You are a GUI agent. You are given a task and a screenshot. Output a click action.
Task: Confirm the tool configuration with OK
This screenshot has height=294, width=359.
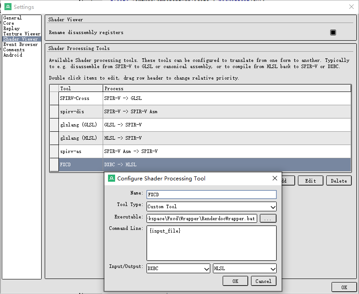(235, 281)
